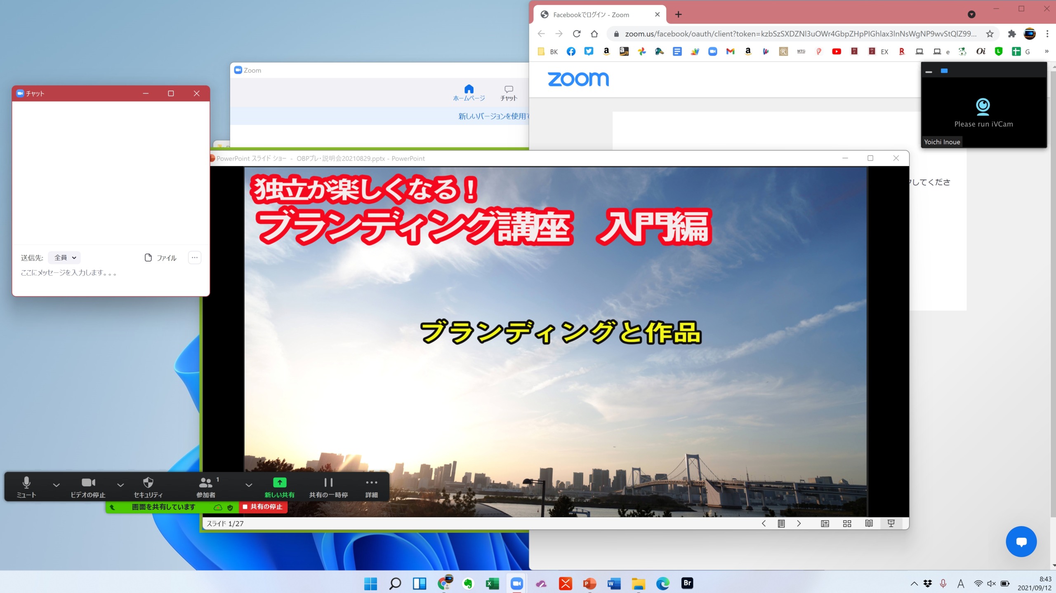Expand audio options arrow next to ミュート
This screenshot has width=1056, height=593.
pos(57,485)
